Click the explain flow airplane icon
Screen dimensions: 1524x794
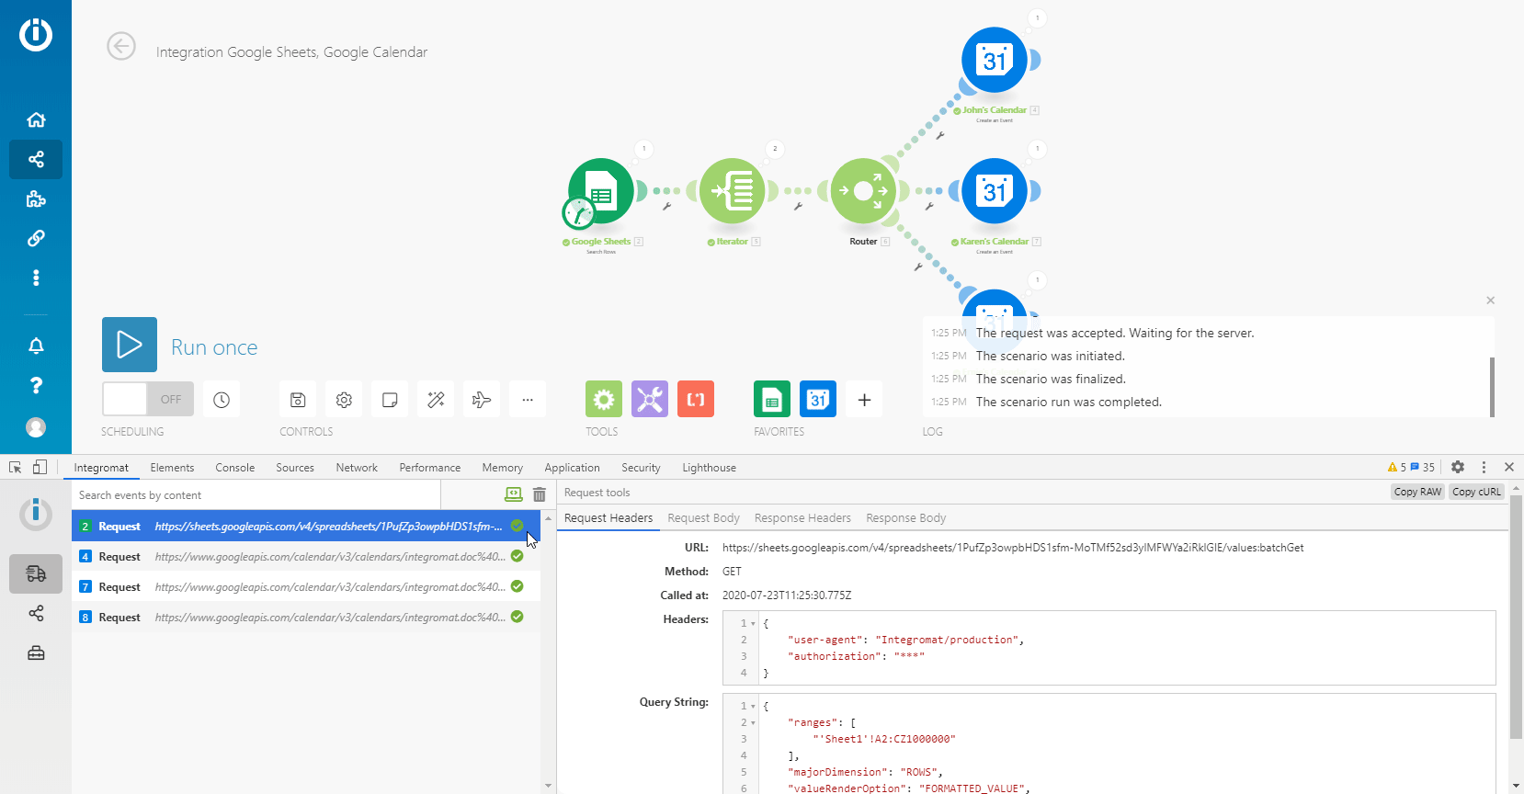(x=482, y=400)
